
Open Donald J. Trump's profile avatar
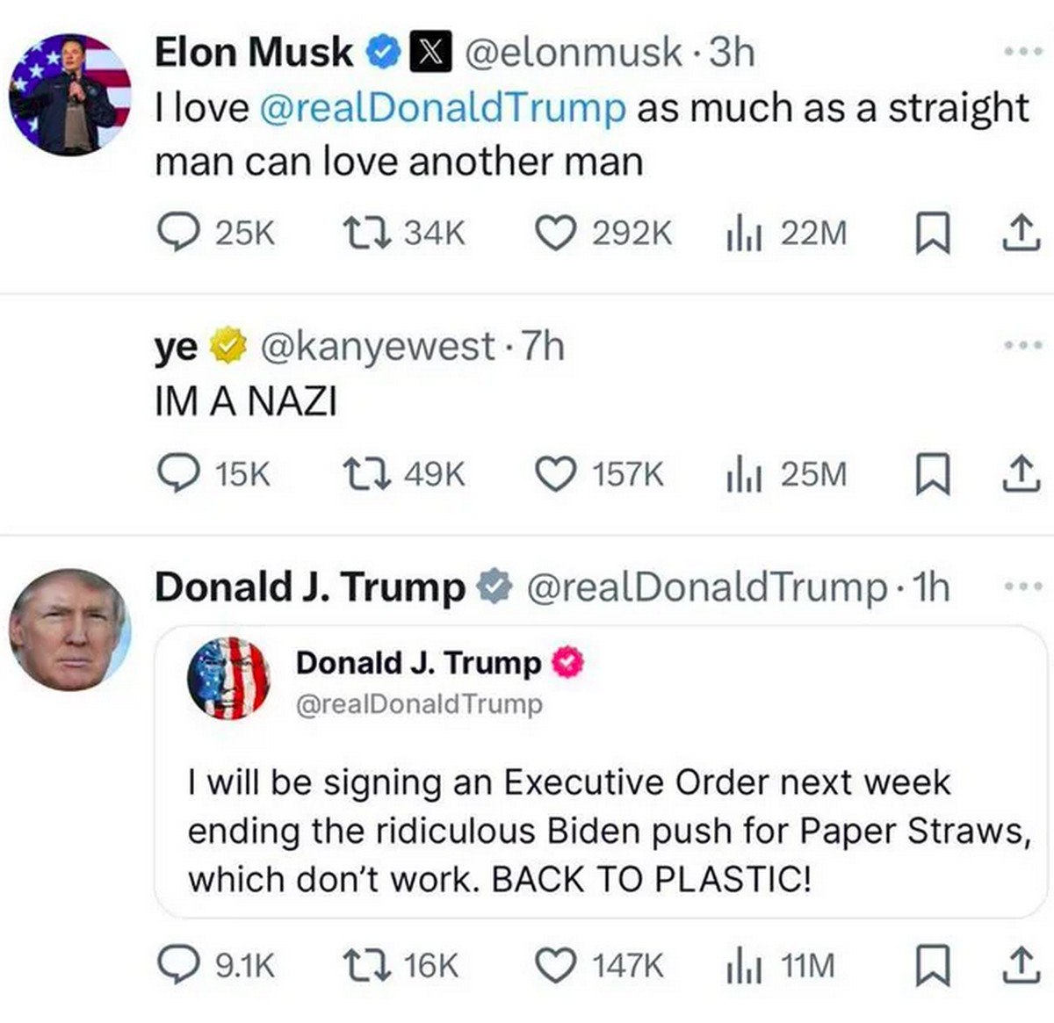pyautogui.click(x=70, y=629)
